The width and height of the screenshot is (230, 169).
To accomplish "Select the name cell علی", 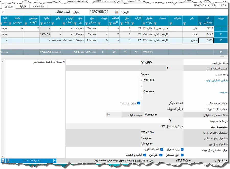I will [190, 28].
